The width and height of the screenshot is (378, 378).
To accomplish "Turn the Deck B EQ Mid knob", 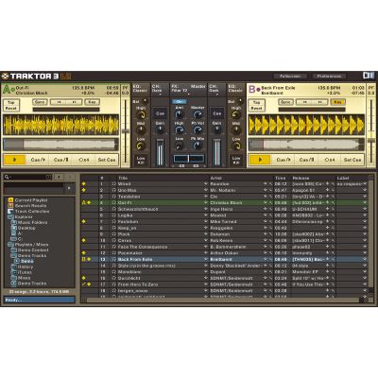I will click(236, 130).
